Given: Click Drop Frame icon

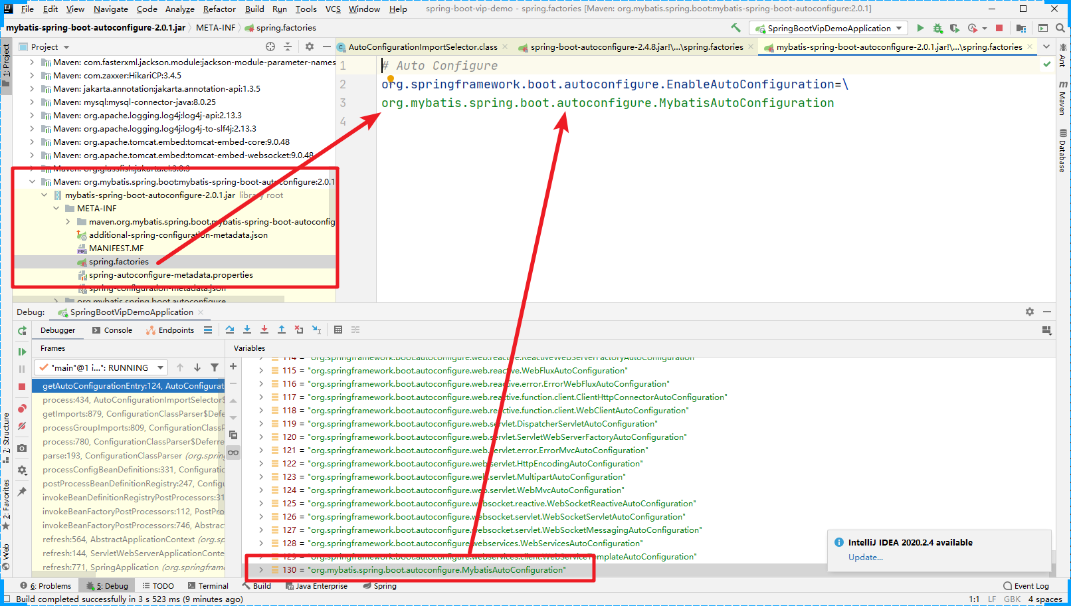Looking at the screenshot, I should [299, 330].
